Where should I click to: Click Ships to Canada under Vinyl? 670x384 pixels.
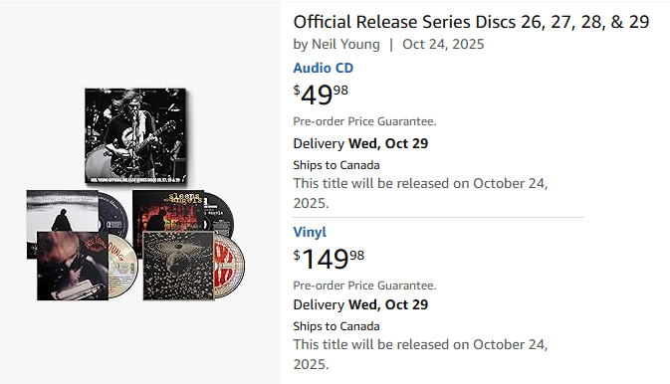click(336, 326)
